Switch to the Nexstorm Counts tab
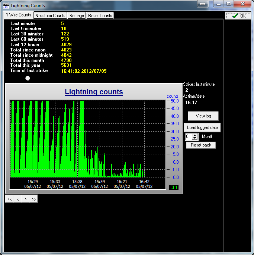 (50, 16)
